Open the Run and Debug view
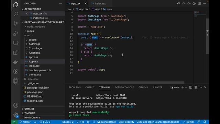 [x=16, y=33]
